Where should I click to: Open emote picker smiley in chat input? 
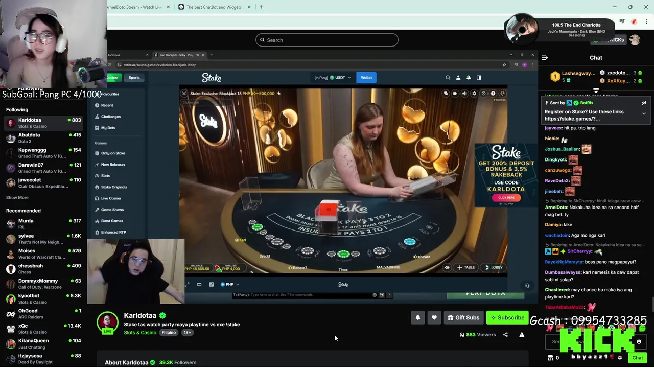[639, 341]
